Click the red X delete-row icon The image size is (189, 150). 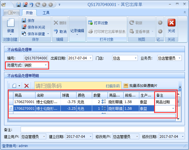tap(26, 86)
